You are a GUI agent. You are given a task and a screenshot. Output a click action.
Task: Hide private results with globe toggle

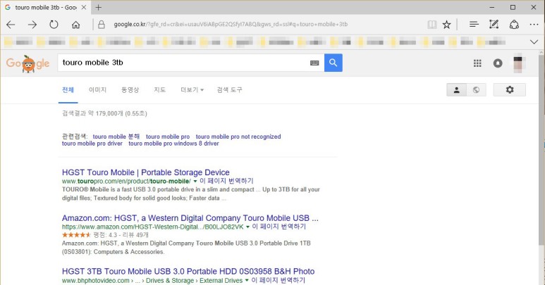[x=476, y=90]
